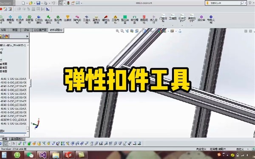
Task: Switch to the 办公室产品 tab
Action: 40,30
